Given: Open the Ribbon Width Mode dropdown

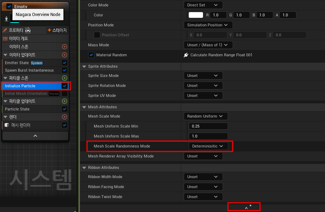Looking at the screenshot, I should [203, 177].
